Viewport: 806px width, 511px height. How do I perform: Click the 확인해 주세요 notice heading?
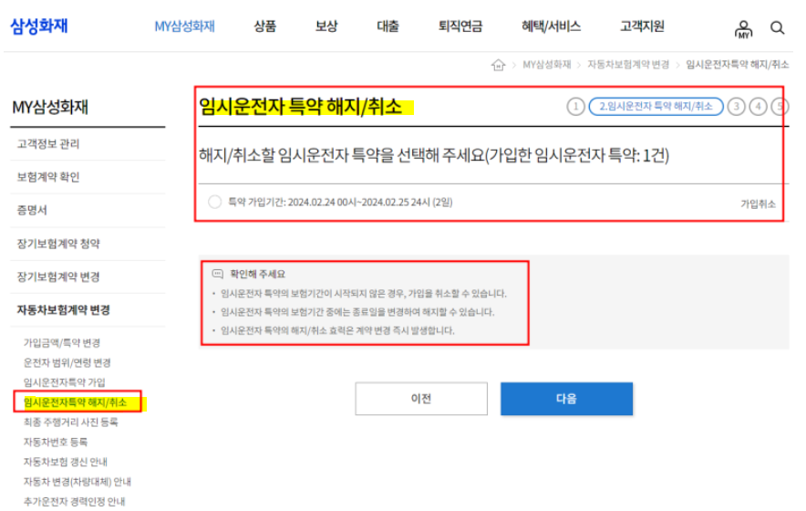point(257,275)
